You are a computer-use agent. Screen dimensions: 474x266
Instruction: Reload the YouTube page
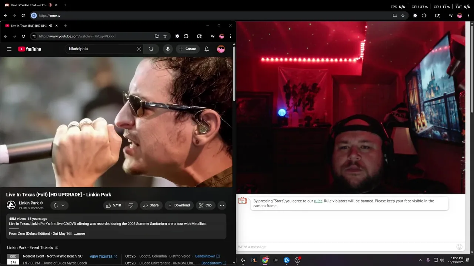[x=23, y=36]
